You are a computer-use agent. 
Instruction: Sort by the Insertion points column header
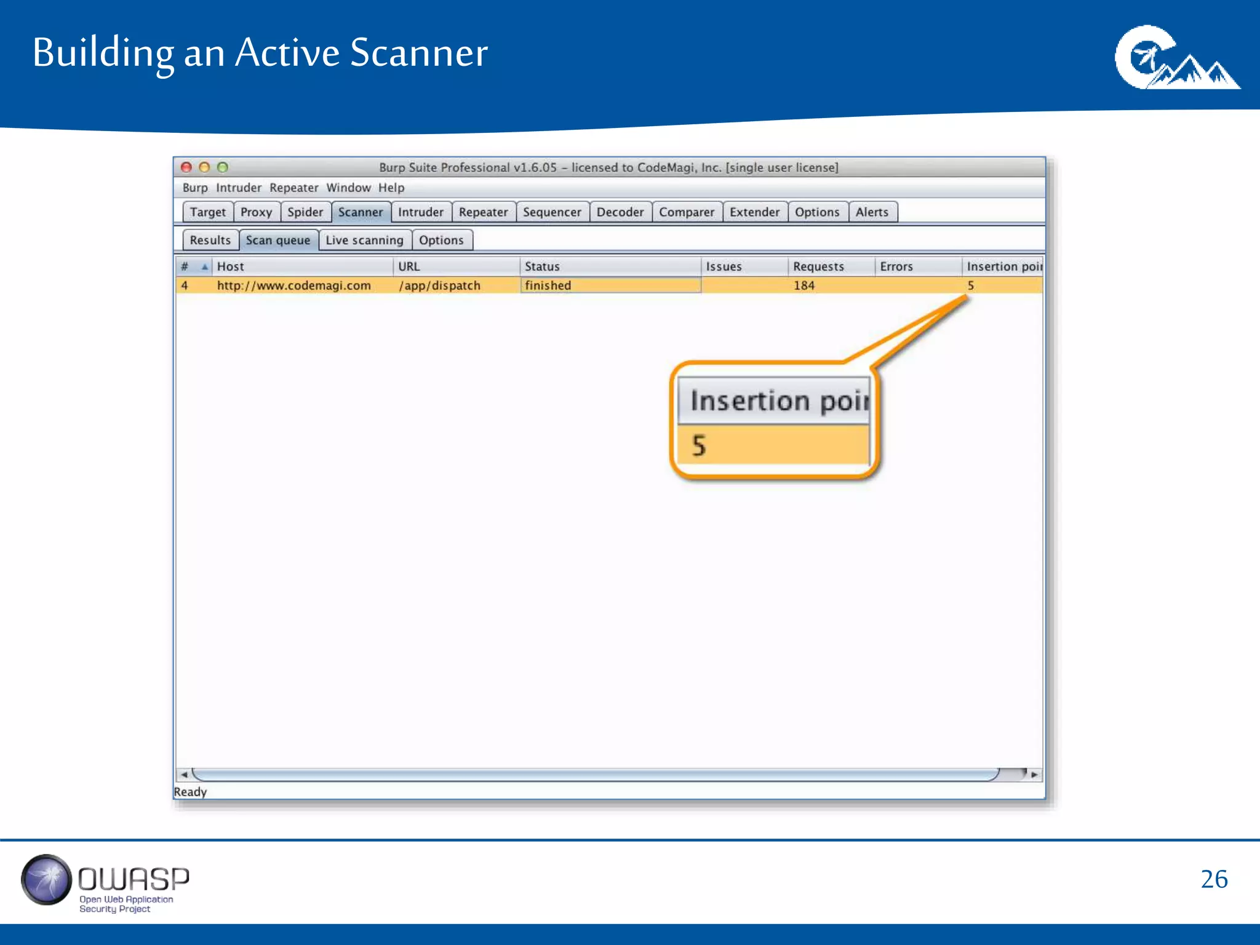pyautogui.click(x=1003, y=266)
